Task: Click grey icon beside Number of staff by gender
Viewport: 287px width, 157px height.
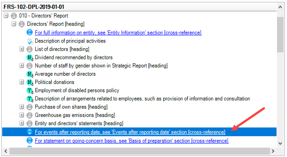Action: point(30,66)
